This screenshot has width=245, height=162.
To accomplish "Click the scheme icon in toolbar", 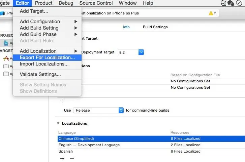I will pyautogui.click(x=2, y=13).
